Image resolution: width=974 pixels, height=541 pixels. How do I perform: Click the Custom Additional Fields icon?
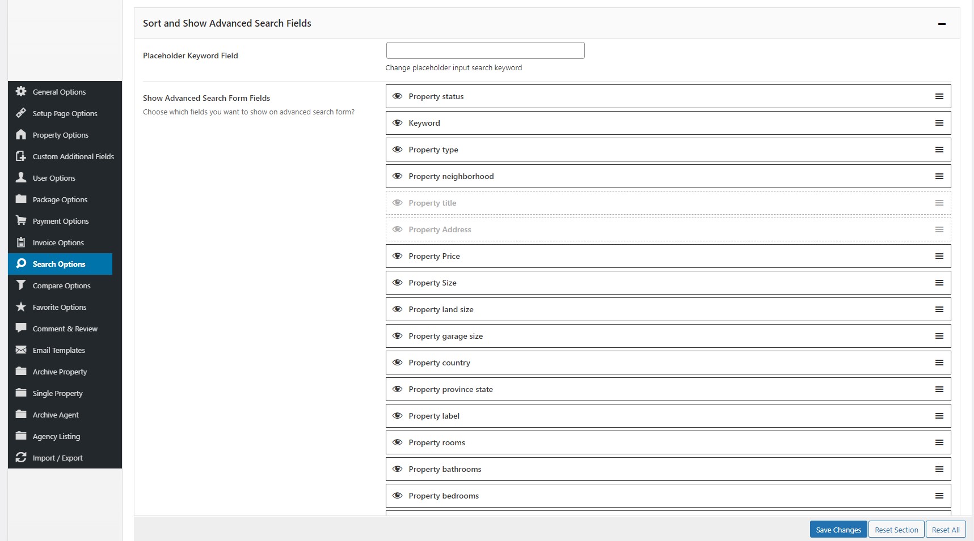tap(21, 156)
